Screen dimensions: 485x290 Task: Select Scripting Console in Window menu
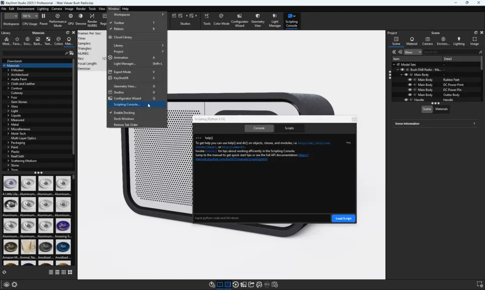pyautogui.click(x=136, y=105)
